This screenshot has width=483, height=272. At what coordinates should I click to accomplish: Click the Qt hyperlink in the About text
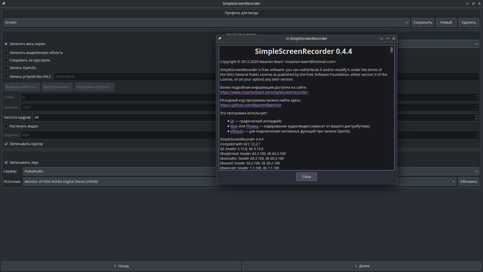pos(233,121)
